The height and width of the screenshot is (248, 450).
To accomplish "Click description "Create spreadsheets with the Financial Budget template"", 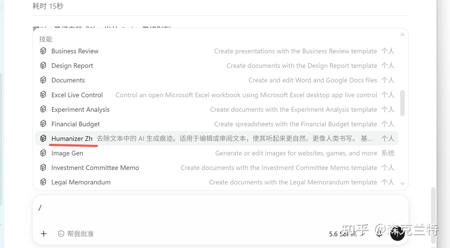I will click(x=296, y=124).
